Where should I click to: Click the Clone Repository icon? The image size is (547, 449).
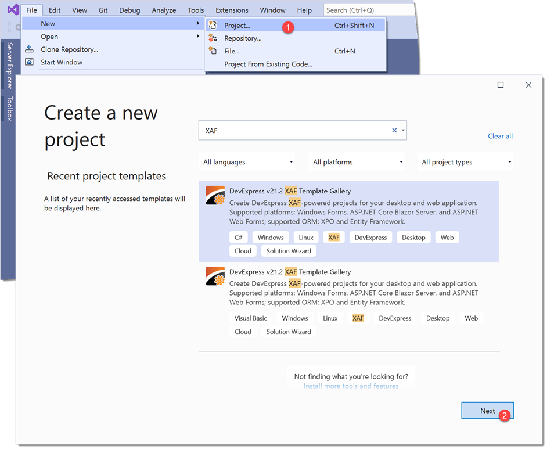click(x=29, y=49)
